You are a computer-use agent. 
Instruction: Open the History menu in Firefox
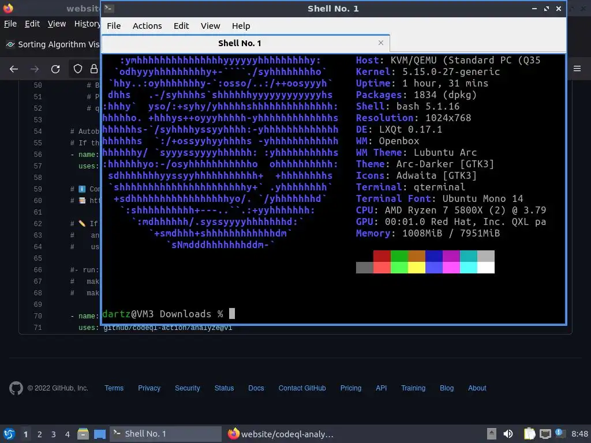pyautogui.click(x=87, y=24)
